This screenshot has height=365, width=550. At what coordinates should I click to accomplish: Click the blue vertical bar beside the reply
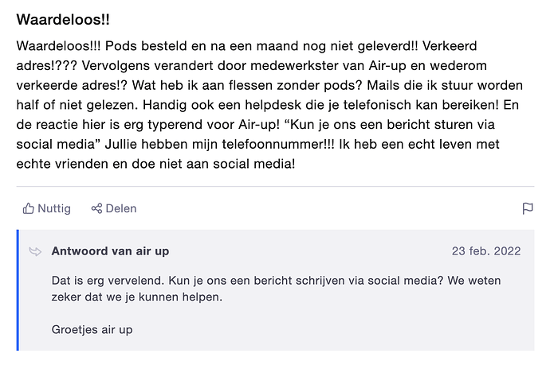tap(18, 289)
